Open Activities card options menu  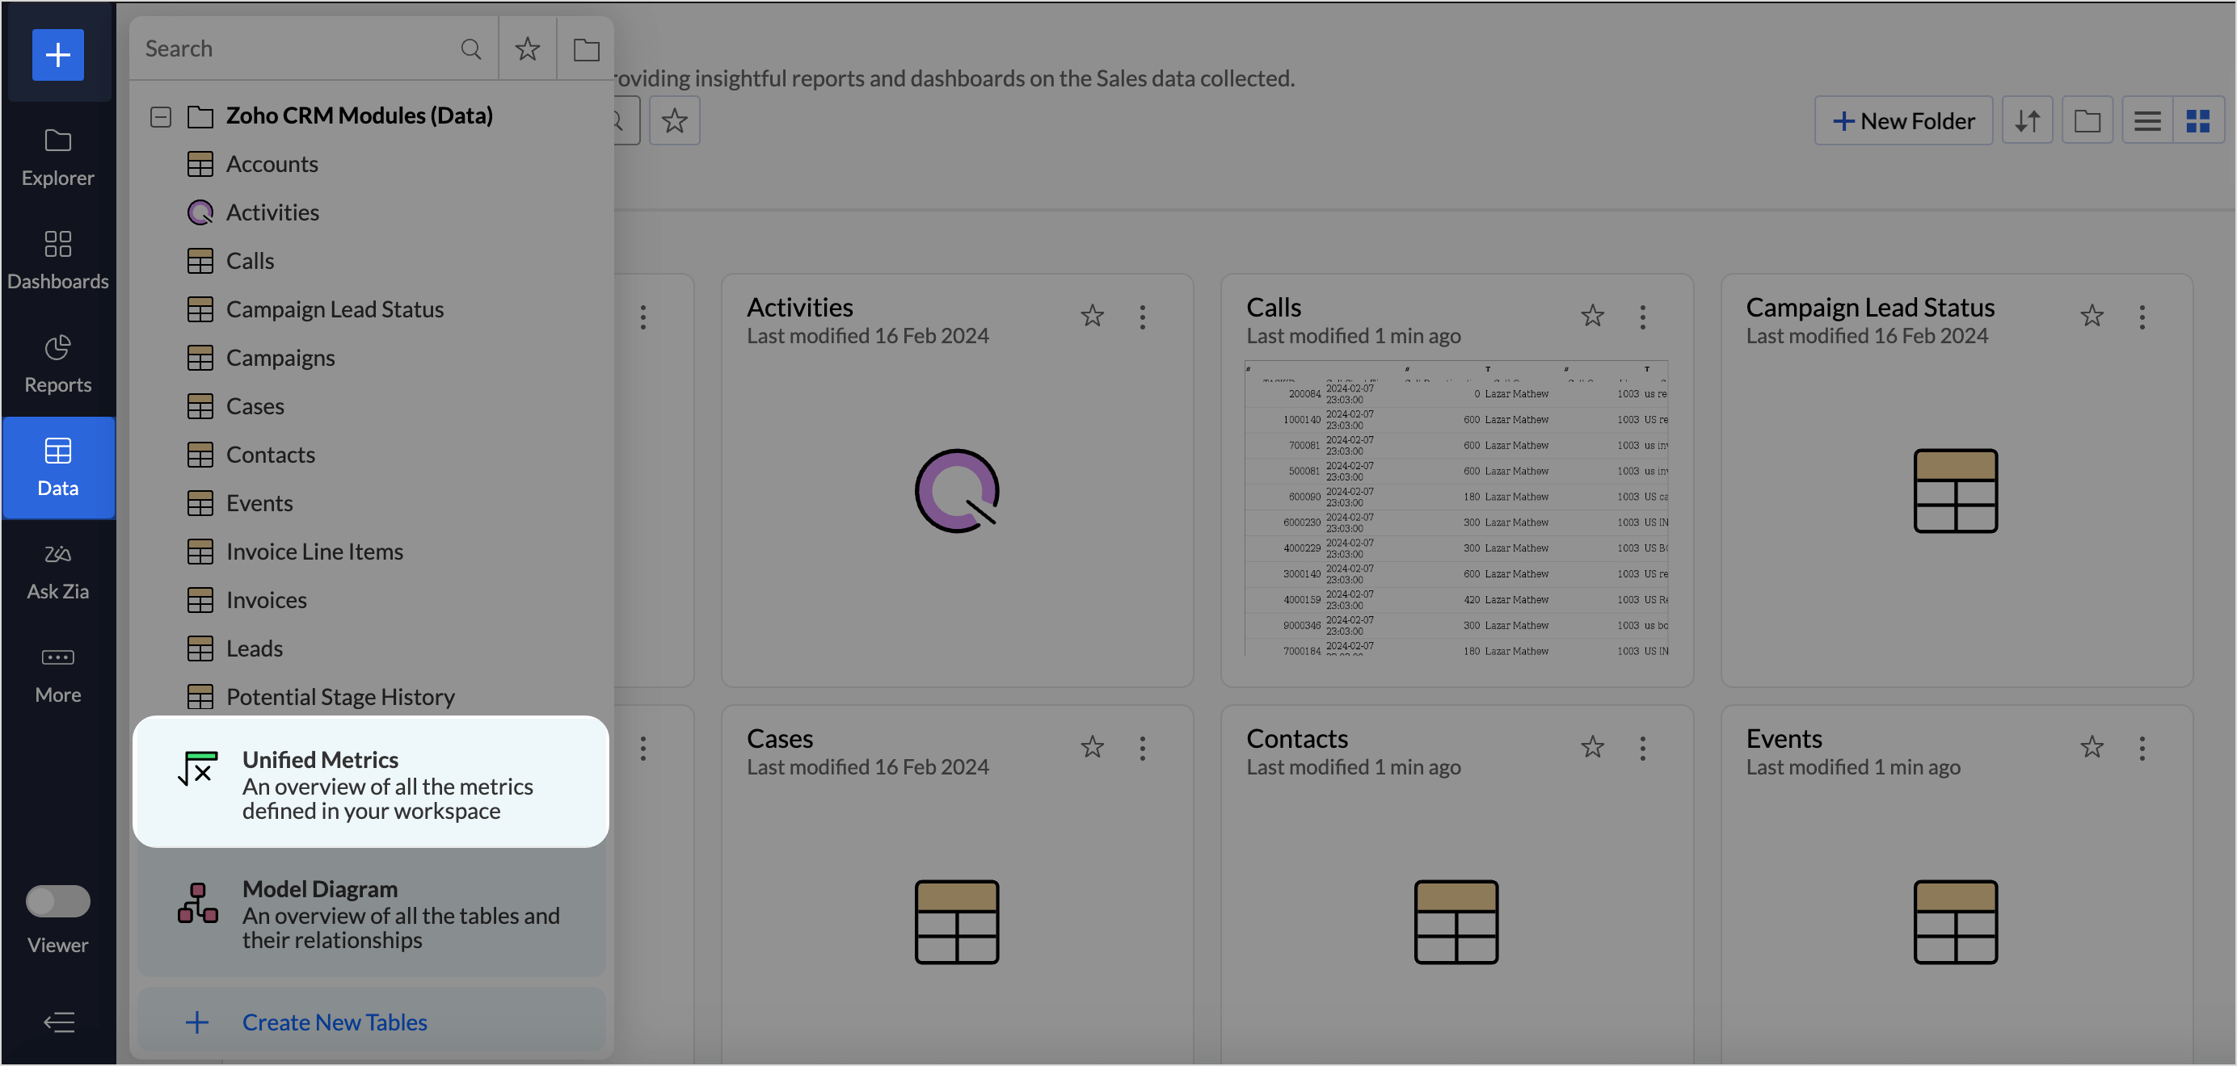click(x=1143, y=317)
